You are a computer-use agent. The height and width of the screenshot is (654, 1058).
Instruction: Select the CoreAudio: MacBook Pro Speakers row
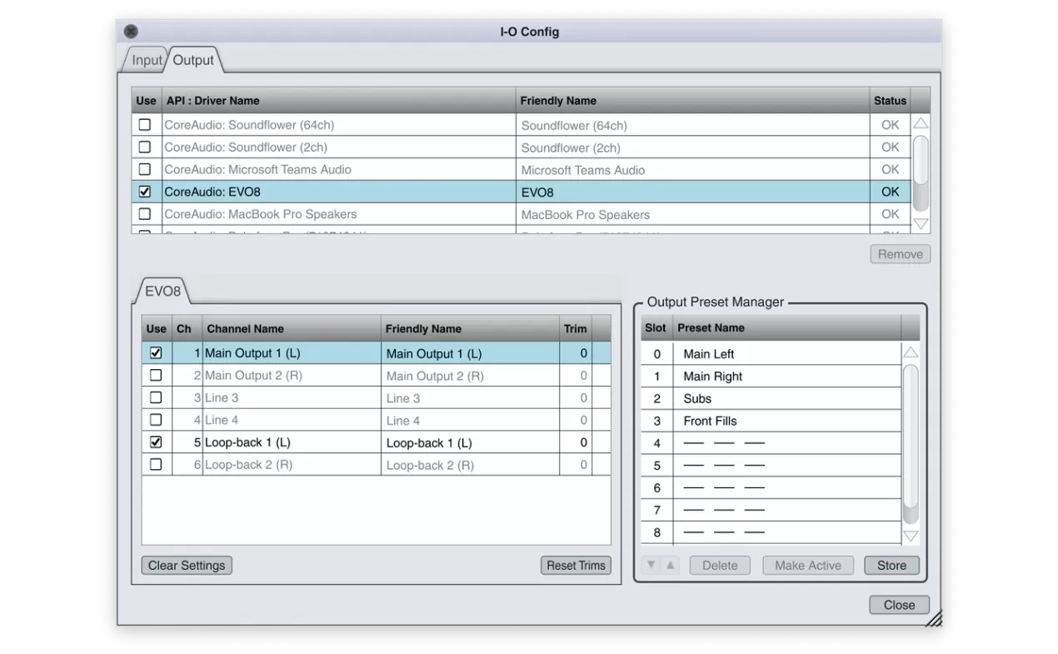(x=522, y=214)
